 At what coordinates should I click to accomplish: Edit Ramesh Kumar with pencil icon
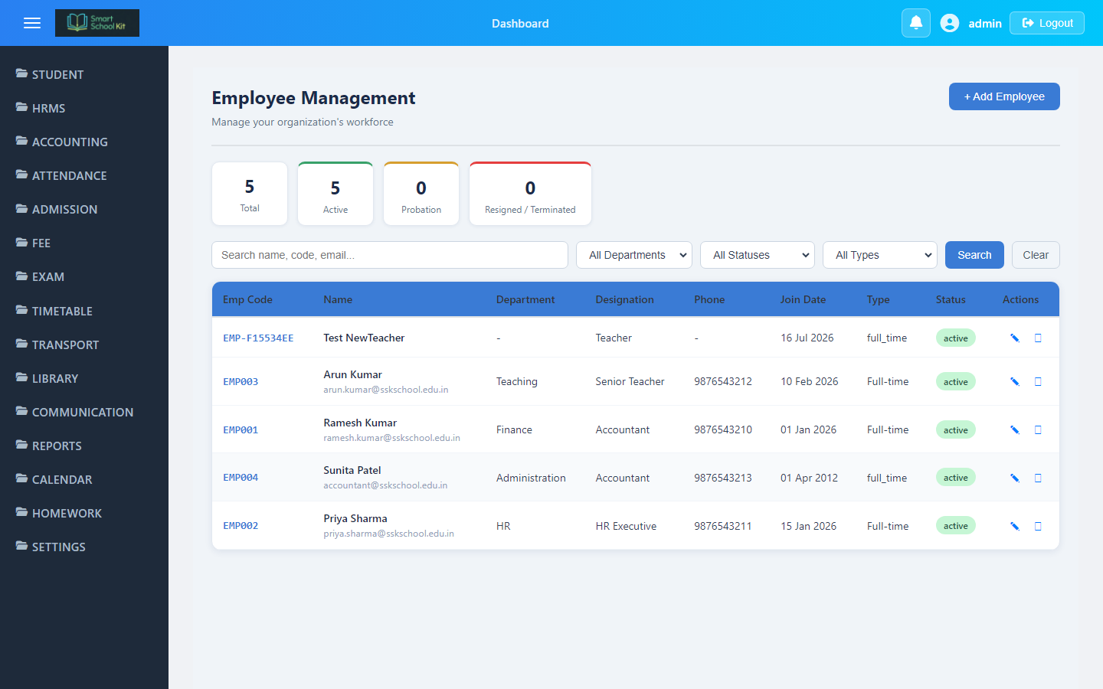pyautogui.click(x=1015, y=429)
